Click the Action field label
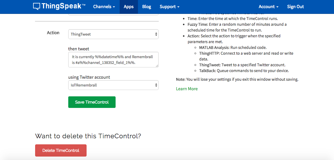 click(x=53, y=33)
